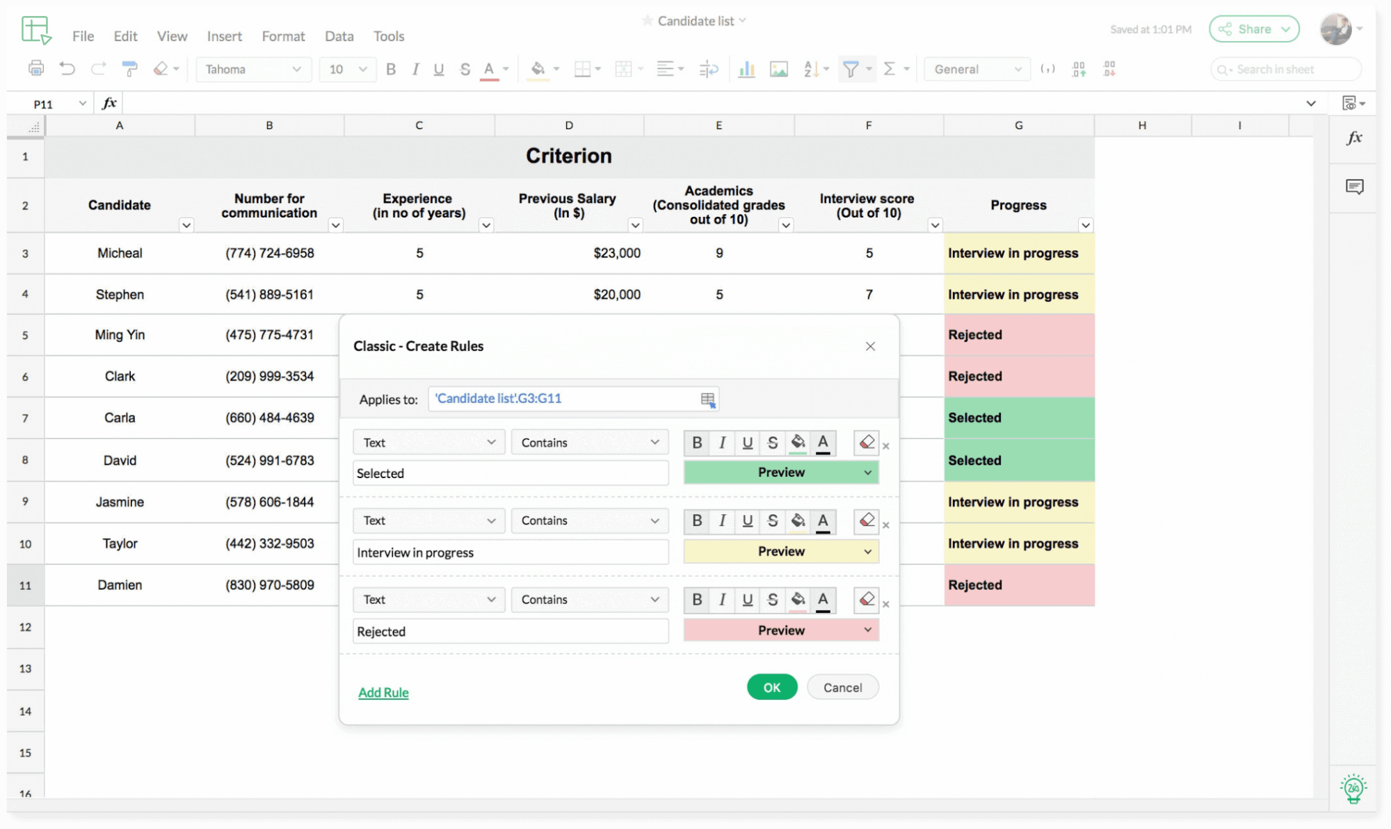Open the Contains dropdown for Rejected rule

pos(590,600)
